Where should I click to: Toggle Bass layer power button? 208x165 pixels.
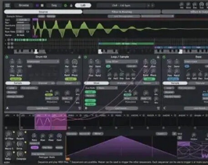coord(164,57)
